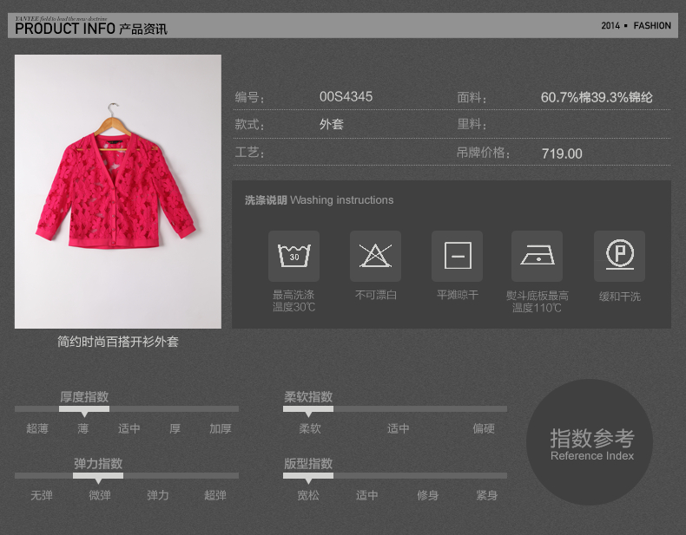
Task: Click the 30°C wash tub icon
Action: coord(294,256)
